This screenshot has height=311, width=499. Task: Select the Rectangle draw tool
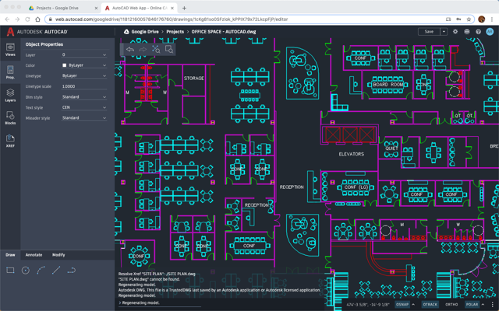click(10, 271)
